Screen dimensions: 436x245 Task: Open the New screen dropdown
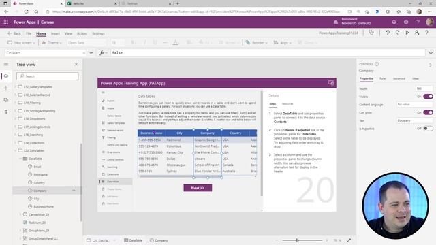(21, 42)
